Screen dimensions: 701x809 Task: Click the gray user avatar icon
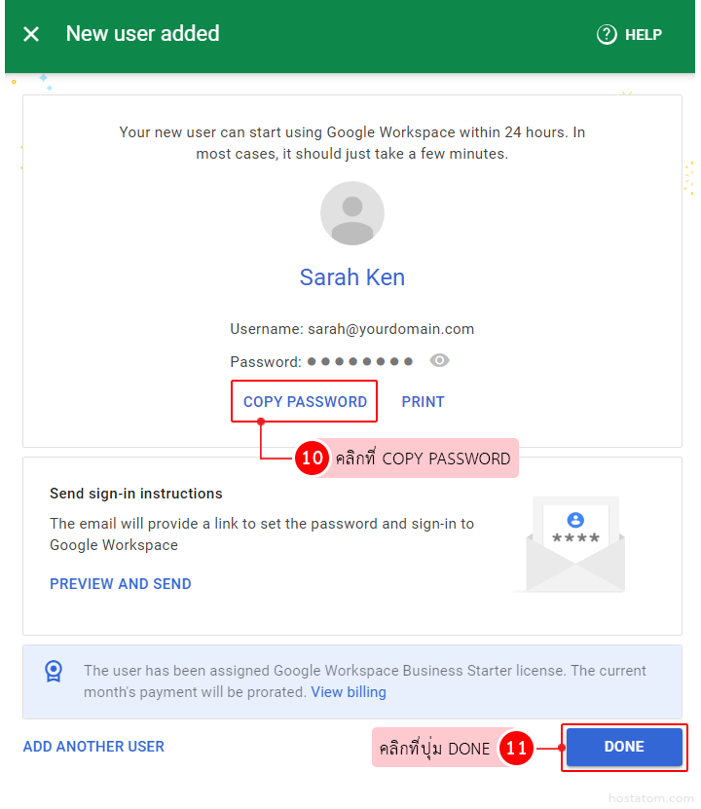coord(352,213)
